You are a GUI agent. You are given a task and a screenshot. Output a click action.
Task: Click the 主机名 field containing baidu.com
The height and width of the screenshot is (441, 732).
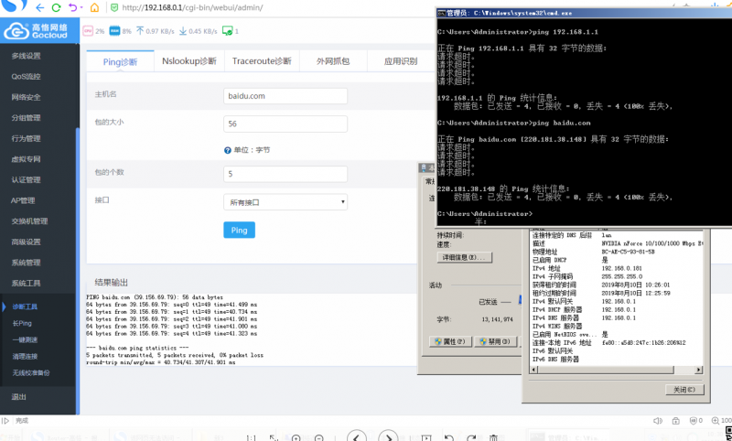click(285, 96)
